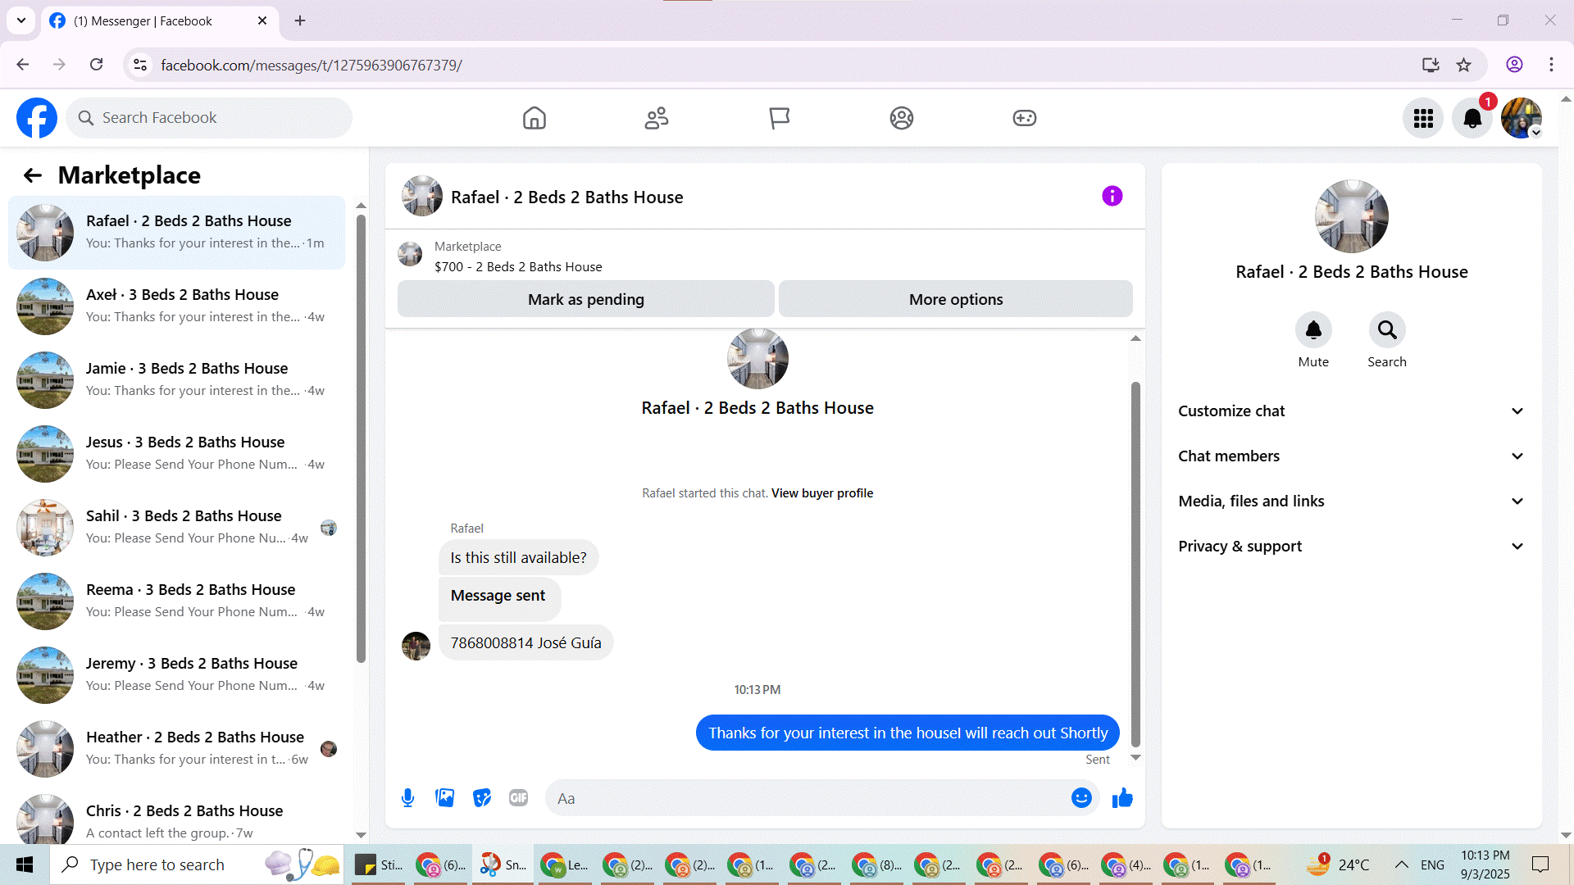Open the emoji picker in message box
This screenshot has height=885, width=1574.
(1082, 798)
